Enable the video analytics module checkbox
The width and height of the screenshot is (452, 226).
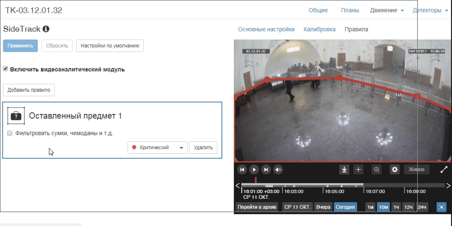click(5, 69)
